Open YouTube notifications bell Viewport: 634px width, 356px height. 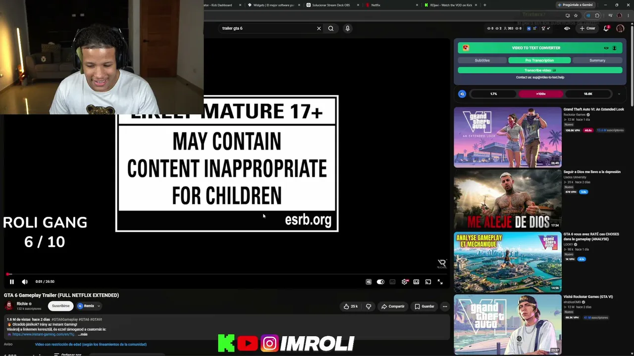[x=606, y=28]
